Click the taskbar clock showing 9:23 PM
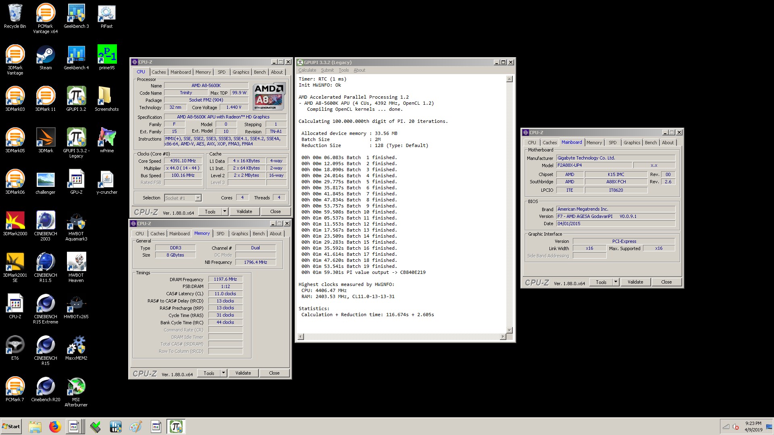 pyautogui.click(x=753, y=427)
